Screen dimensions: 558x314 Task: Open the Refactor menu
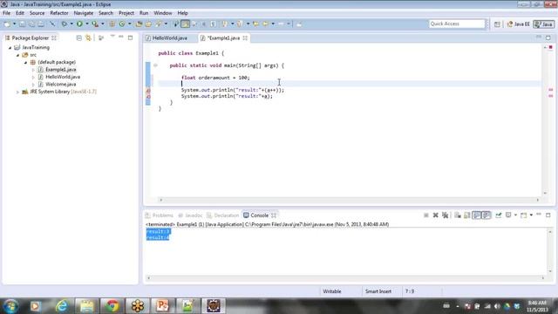coord(59,13)
